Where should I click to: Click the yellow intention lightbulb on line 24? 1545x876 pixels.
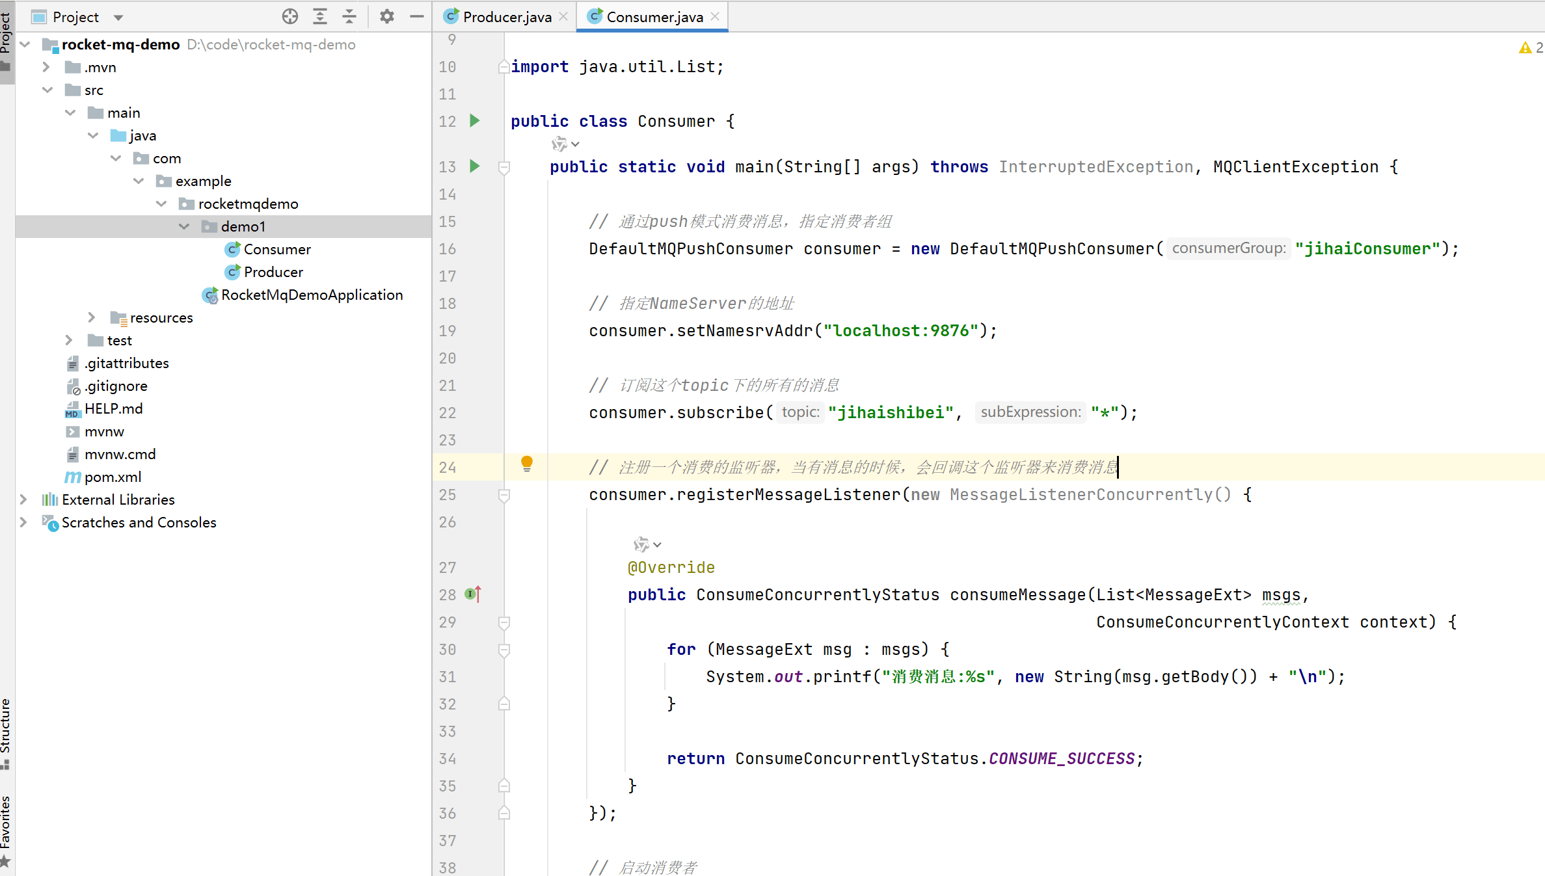pyautogui.click(x=527, y=464)
